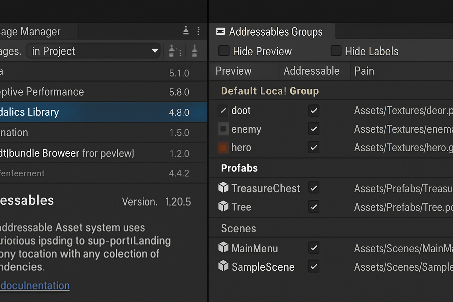This screenshot has height=302, width=453.
Task: Toggle the Addressable checkbox for SampleScene
Action: (x=314, y=267)
